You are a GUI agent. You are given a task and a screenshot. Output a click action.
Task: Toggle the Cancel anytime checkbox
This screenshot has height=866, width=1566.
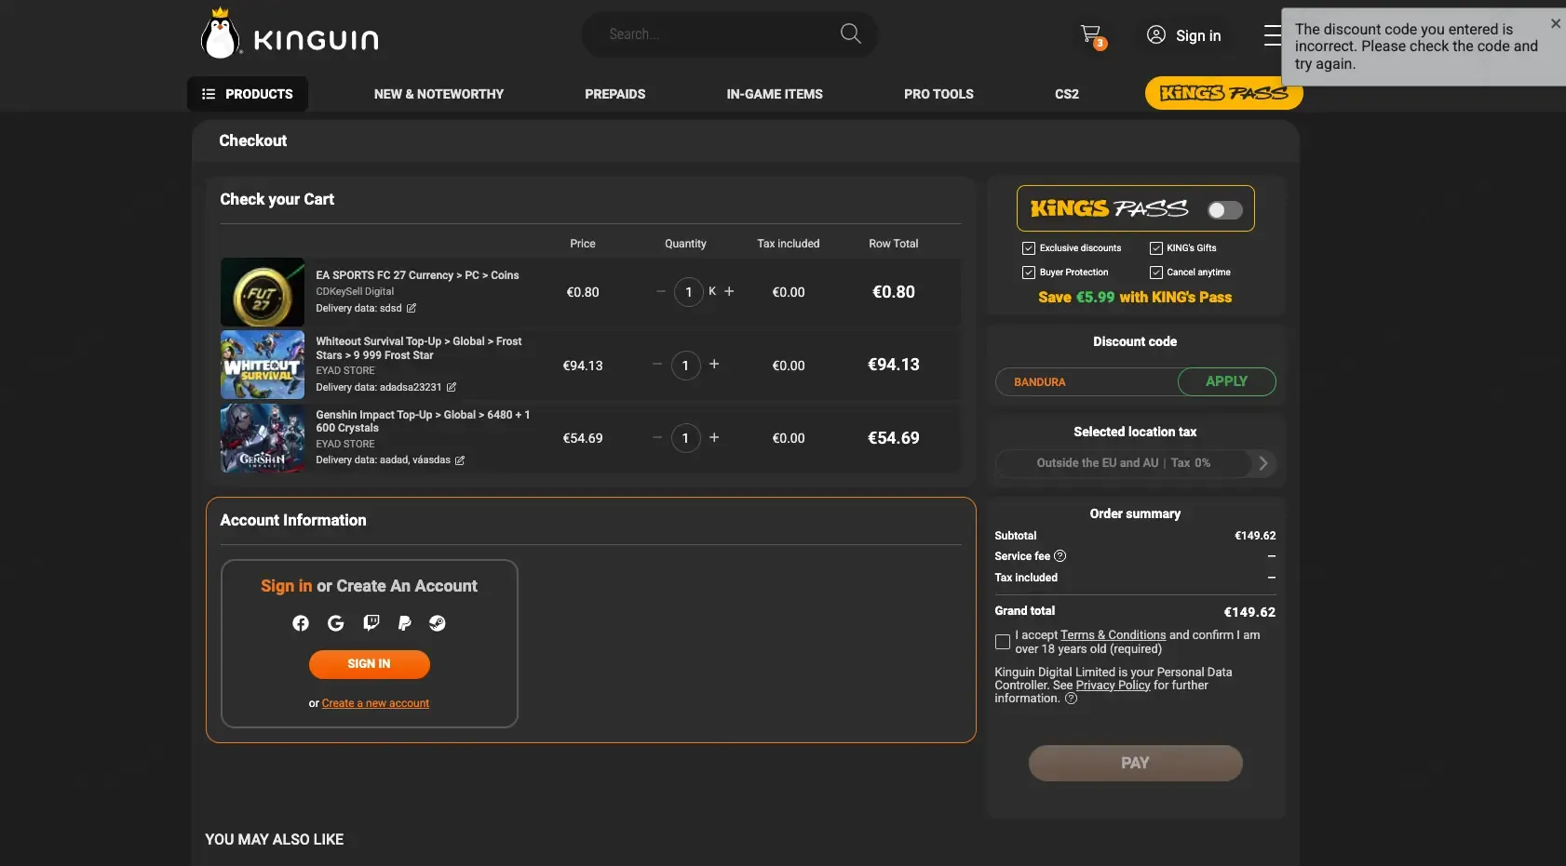tap(1156, 273)
